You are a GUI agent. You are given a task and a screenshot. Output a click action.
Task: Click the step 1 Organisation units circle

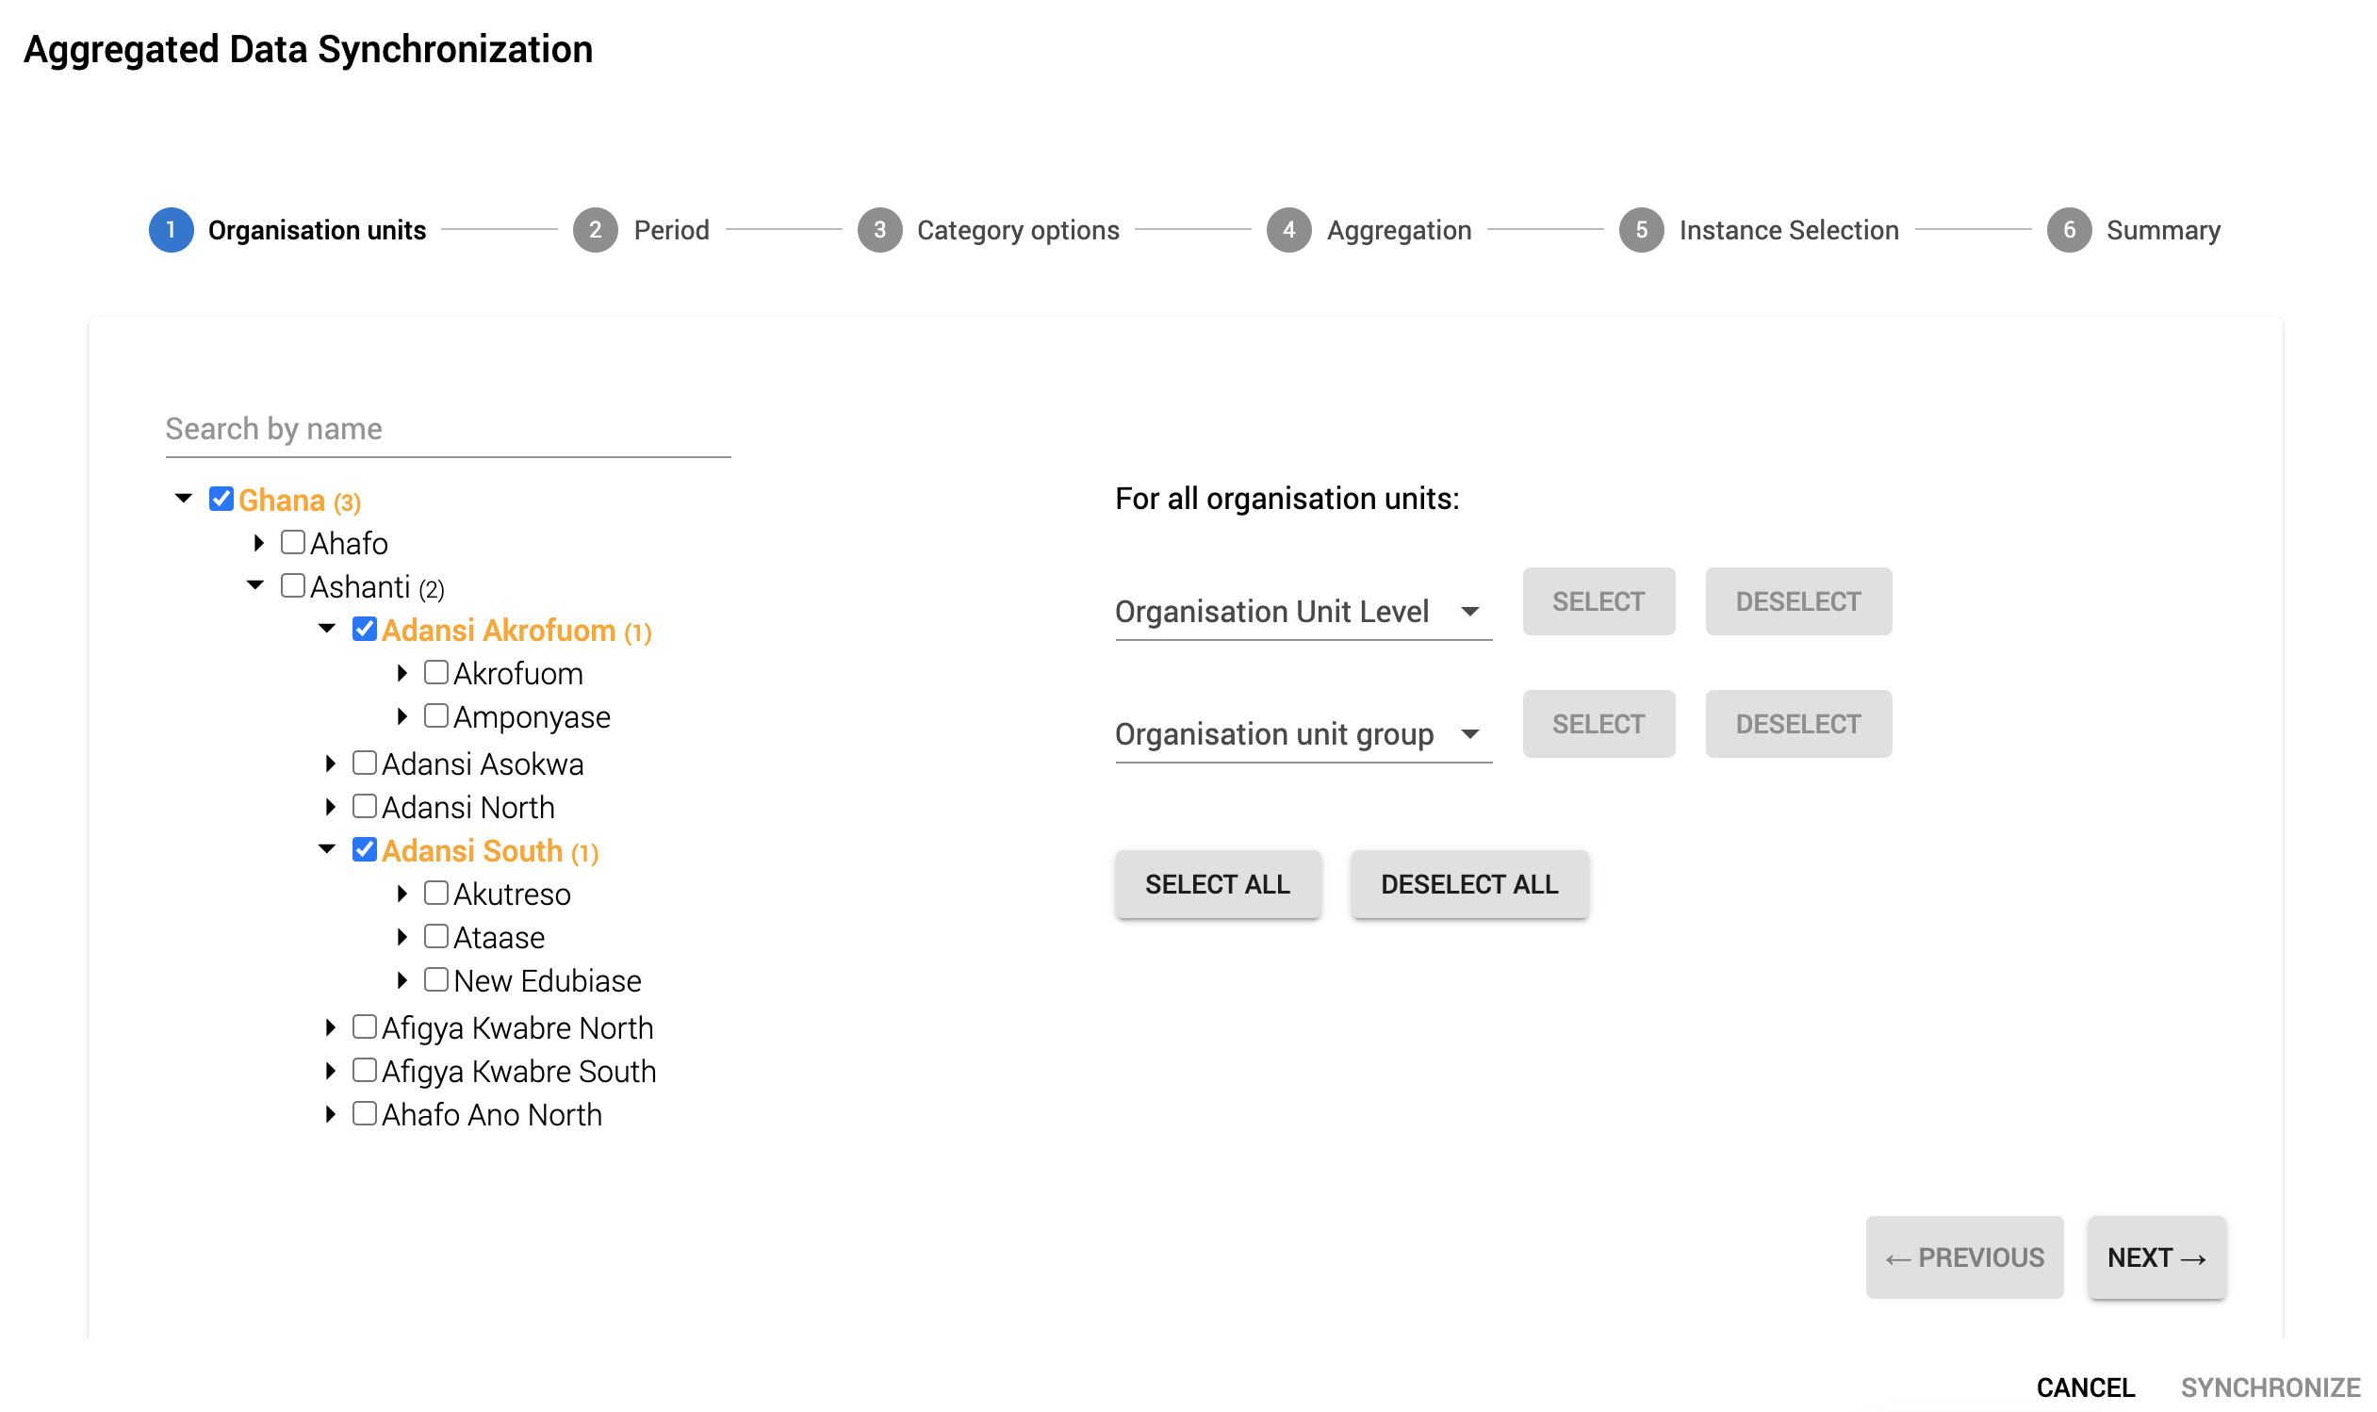tap(171, 229)
